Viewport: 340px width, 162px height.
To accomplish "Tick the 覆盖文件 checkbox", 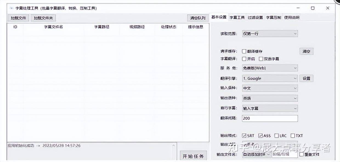I will [x=302, y=154].
